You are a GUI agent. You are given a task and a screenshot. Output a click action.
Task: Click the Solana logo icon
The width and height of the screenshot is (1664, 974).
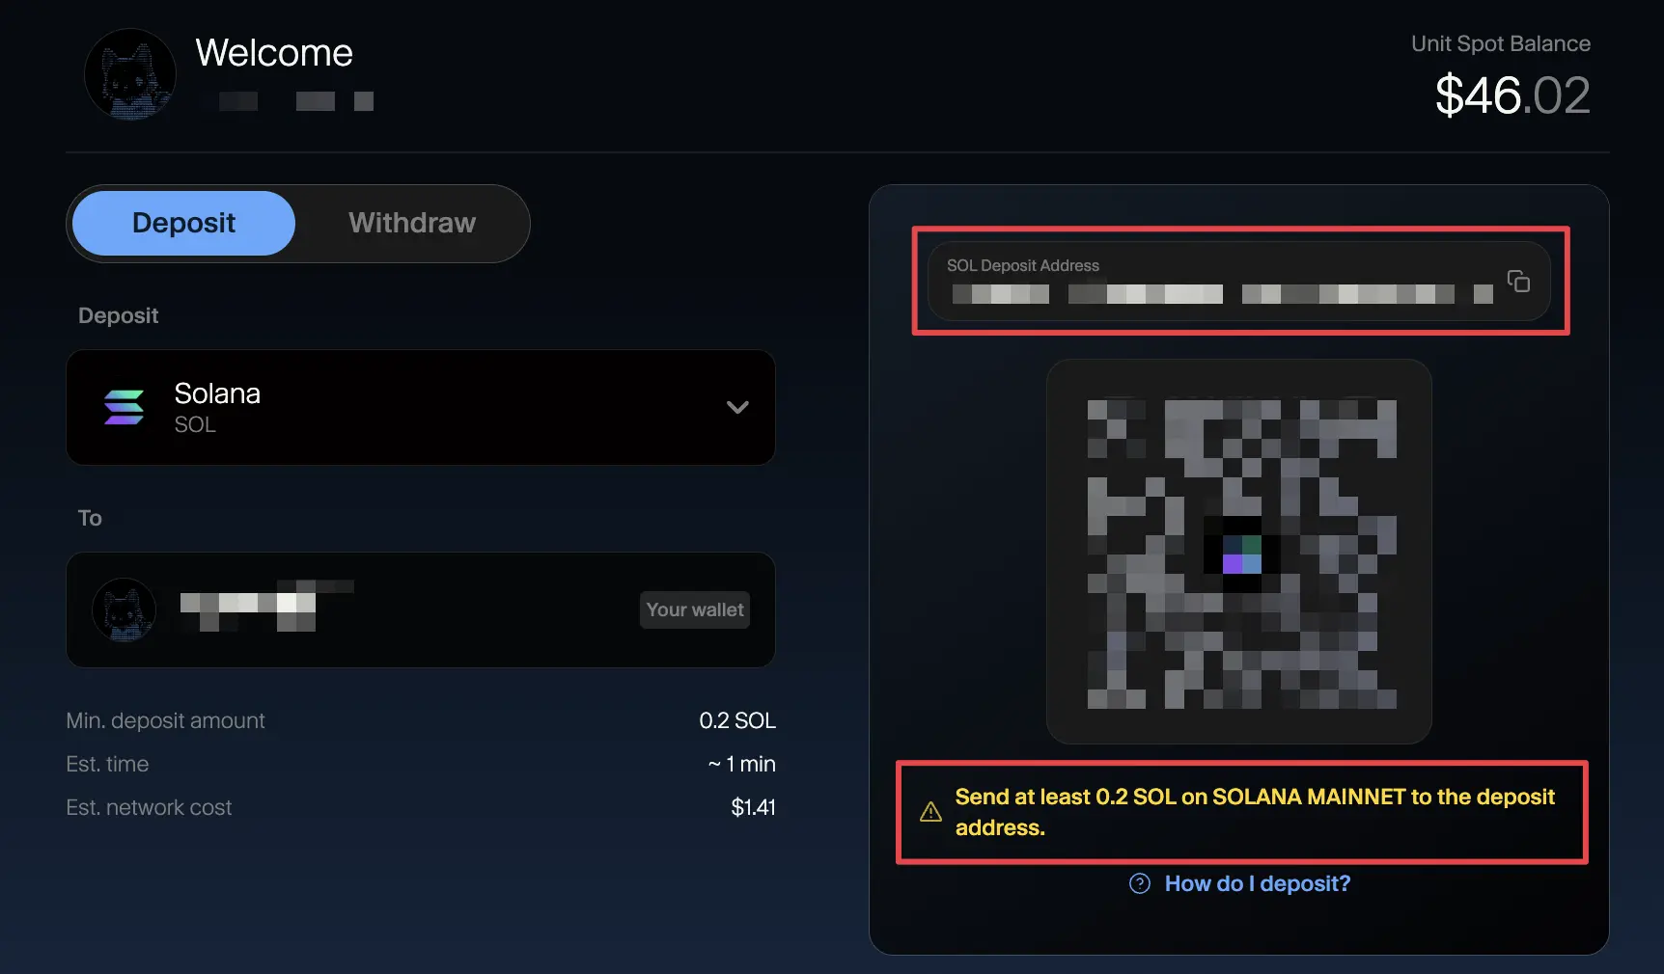click(x=124, y=407)
